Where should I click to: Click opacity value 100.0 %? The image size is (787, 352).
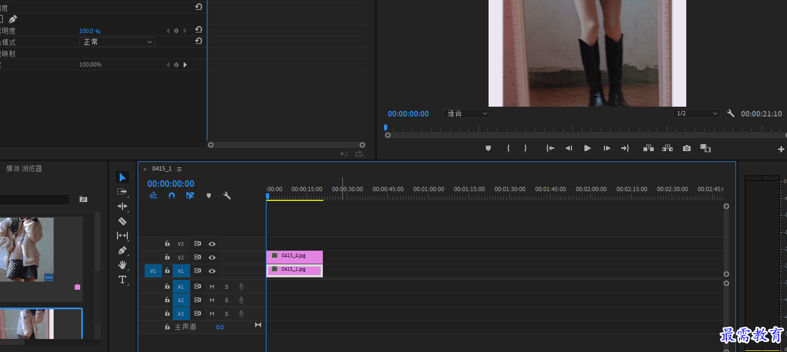click(x=90, y=31)
